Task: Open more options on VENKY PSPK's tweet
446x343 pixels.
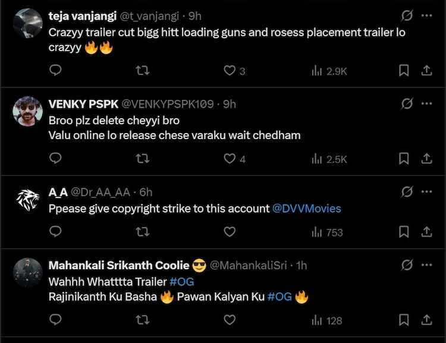Action: click(426, 103)
